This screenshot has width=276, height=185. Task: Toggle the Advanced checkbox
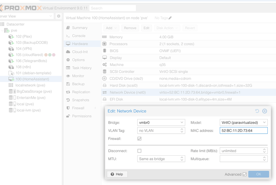coord(245,174)
